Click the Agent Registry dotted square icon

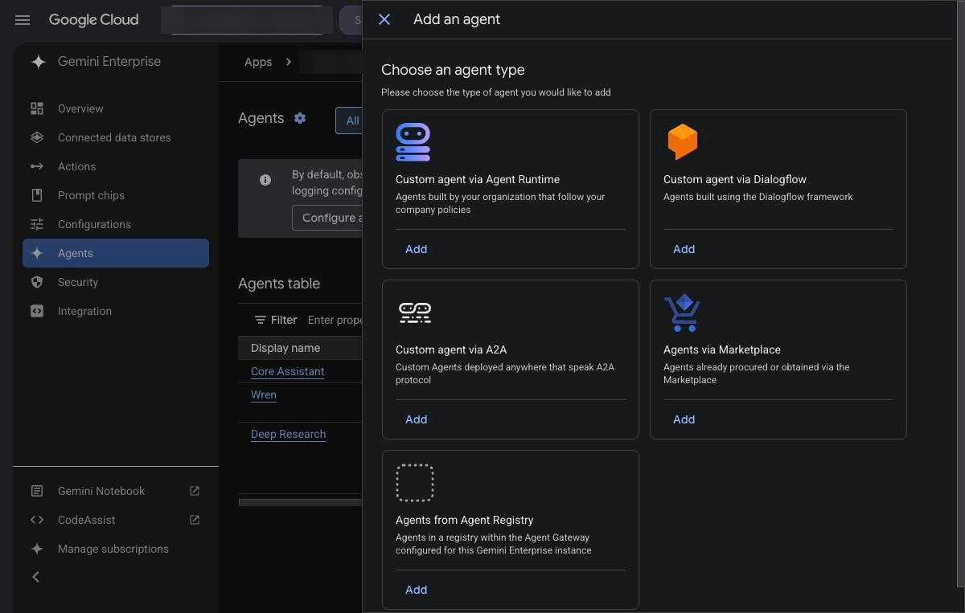[x=415, y=483]
